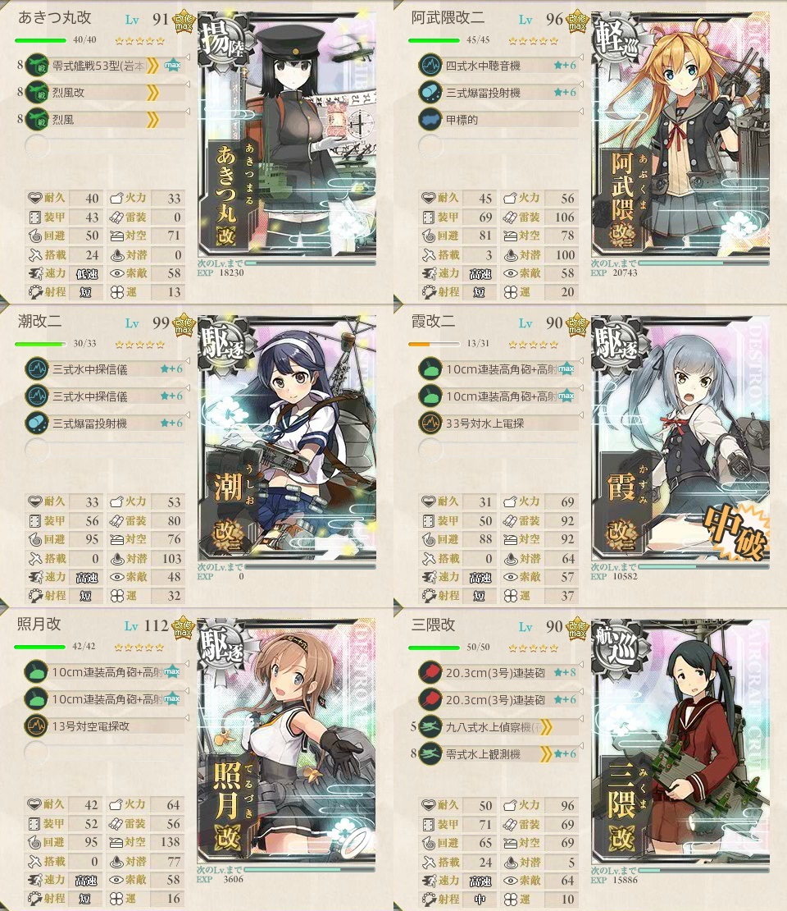Select the sonar icon beside 四式水中聴音機
This screenshot has width=787, height=911.
click(430, 66)
